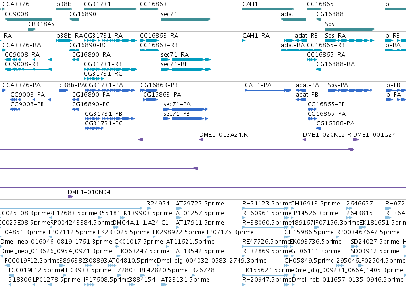Select the b-RB transcript label
The image size is (406, 287).
click(393, 35)
